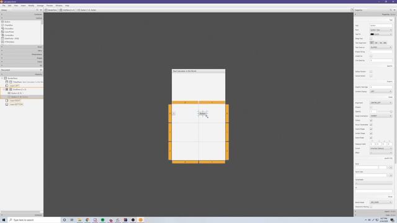Click the taskbar search box

tap(34, 220)
